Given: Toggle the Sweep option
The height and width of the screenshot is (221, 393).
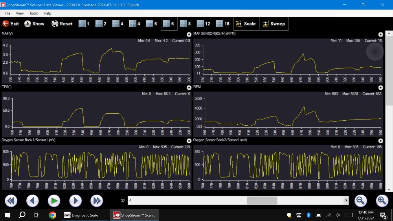Looking at the screenshot, I should click(x=274, y=24).
